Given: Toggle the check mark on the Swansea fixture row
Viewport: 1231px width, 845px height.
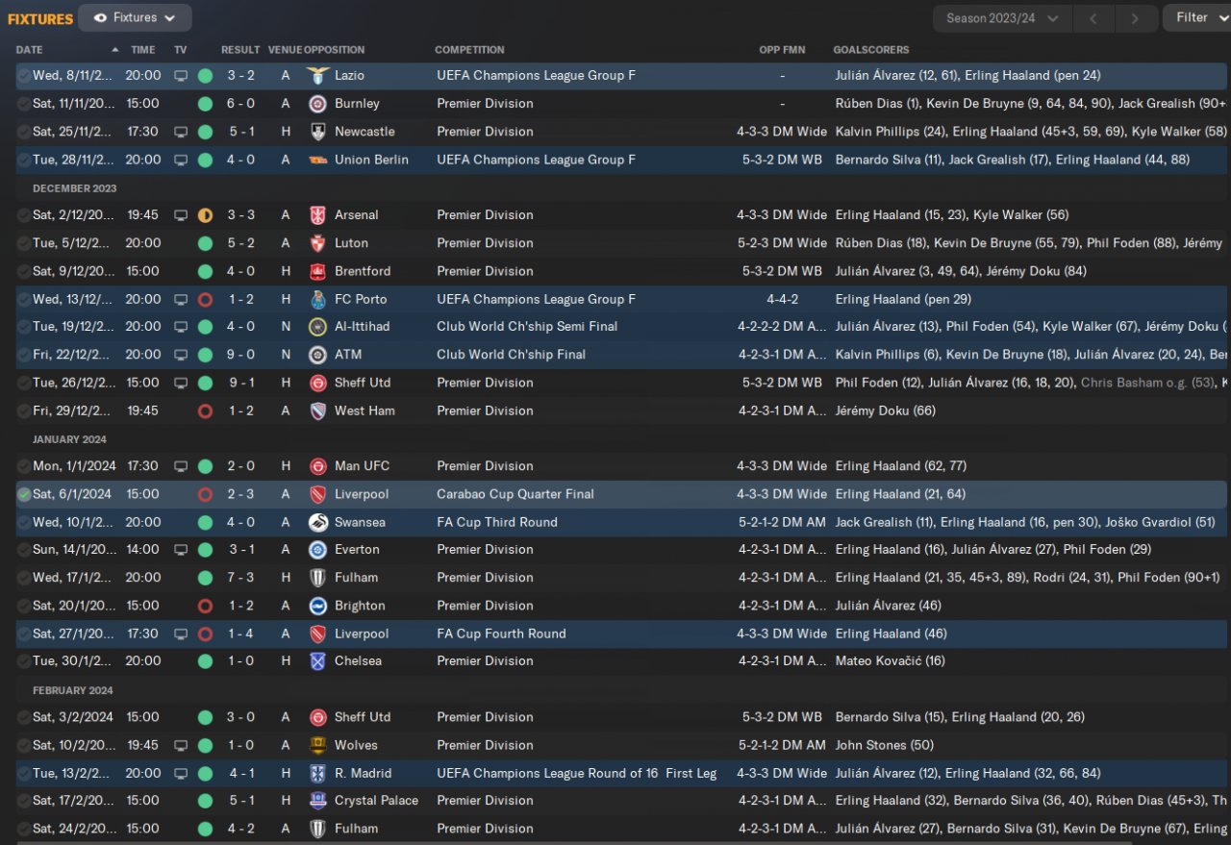Looking at the screenshot, I should coord(23,522).
